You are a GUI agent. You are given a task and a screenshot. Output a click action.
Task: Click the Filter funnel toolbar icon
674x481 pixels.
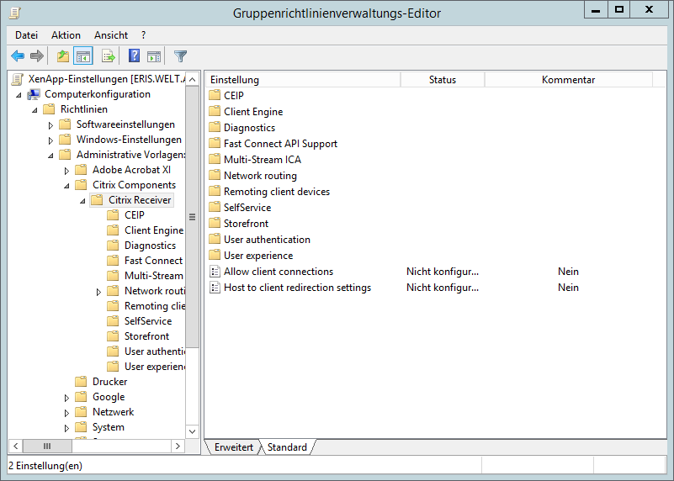pos(181,55)
